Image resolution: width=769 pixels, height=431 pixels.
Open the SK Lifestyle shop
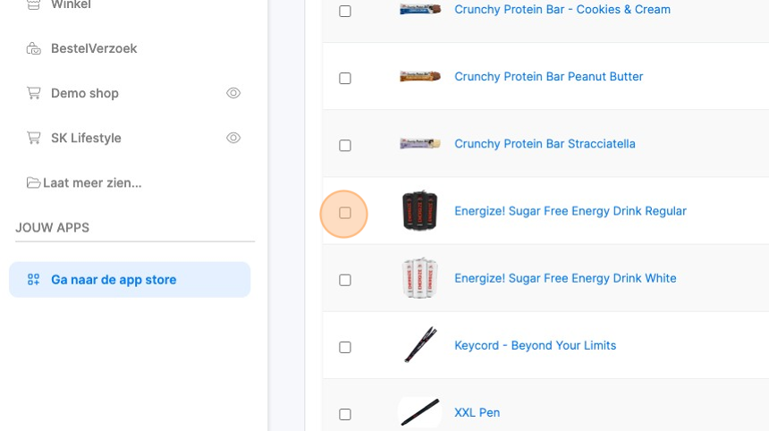(x=86, y=138)
